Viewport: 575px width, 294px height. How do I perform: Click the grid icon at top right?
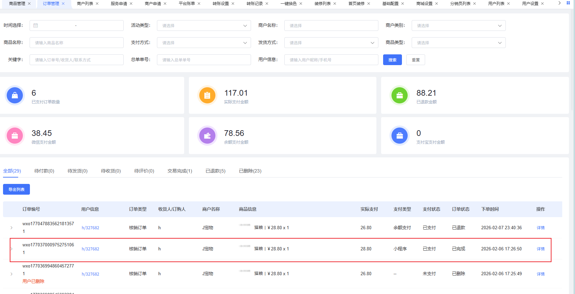pyautogui.click(x=568, y=3)
